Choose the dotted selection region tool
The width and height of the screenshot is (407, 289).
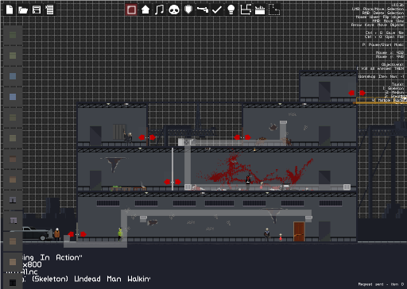[x=274, y=10]
